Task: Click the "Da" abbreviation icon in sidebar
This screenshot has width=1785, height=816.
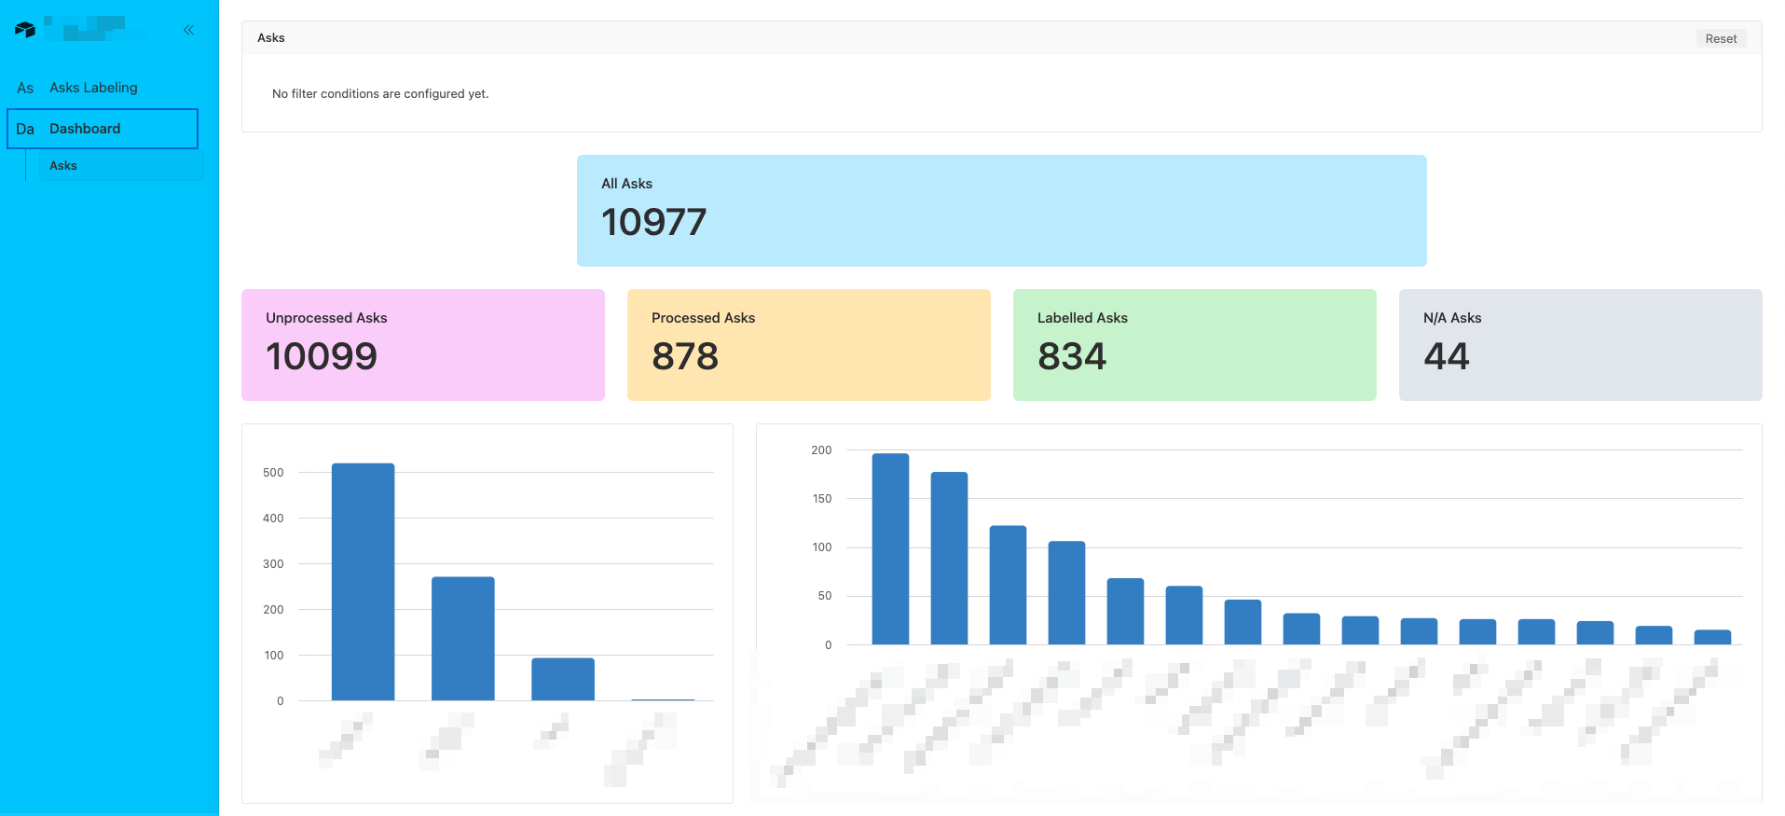Action: pos(25,129)
